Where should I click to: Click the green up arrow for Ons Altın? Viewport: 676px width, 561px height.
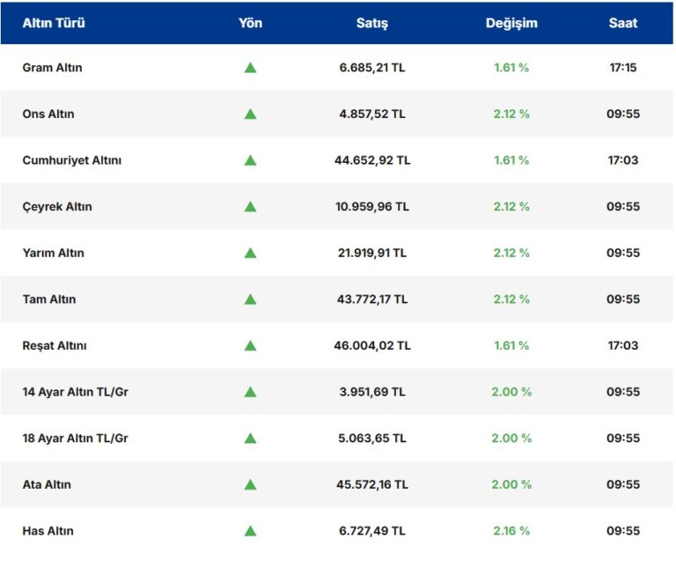tap(250, 114)
